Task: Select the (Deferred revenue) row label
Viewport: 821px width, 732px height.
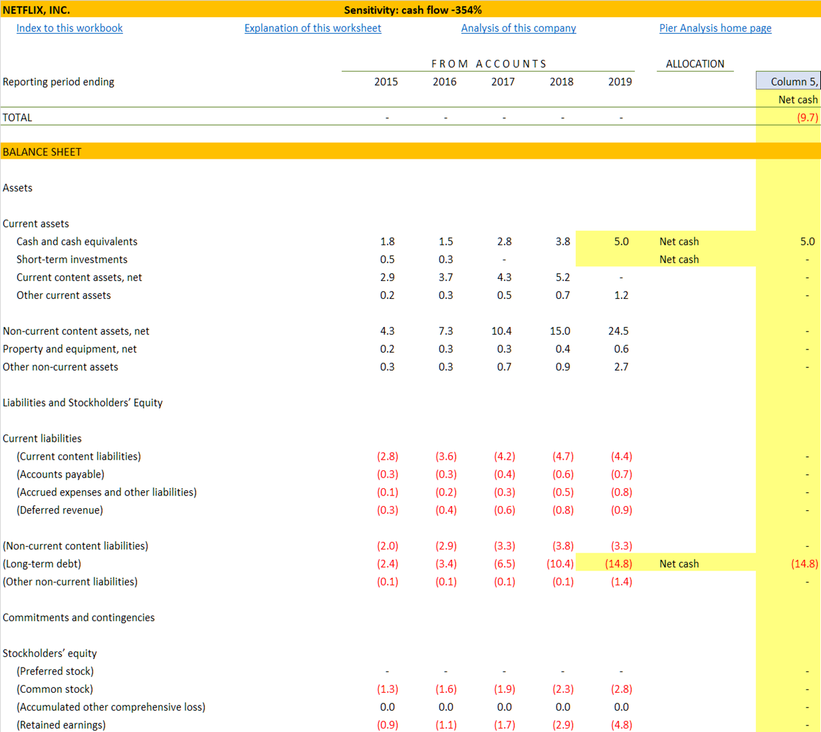Action: click(59, 511)
